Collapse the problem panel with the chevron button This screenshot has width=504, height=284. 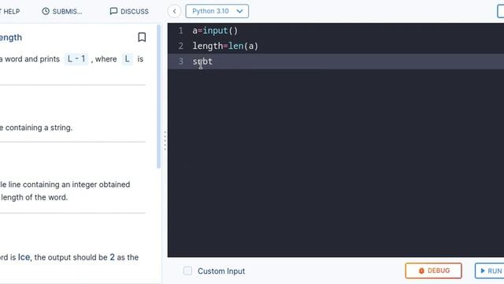(174, 11)
